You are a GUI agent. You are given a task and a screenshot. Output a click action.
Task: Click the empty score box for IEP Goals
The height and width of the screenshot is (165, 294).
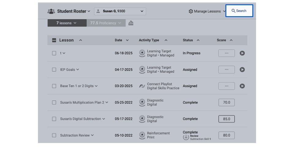pyautogui.click(x=227, y=70)
